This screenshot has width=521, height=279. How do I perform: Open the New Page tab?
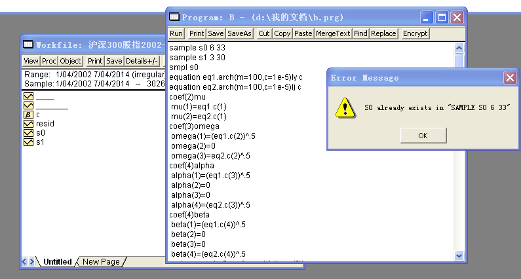[x=101, y=262]
